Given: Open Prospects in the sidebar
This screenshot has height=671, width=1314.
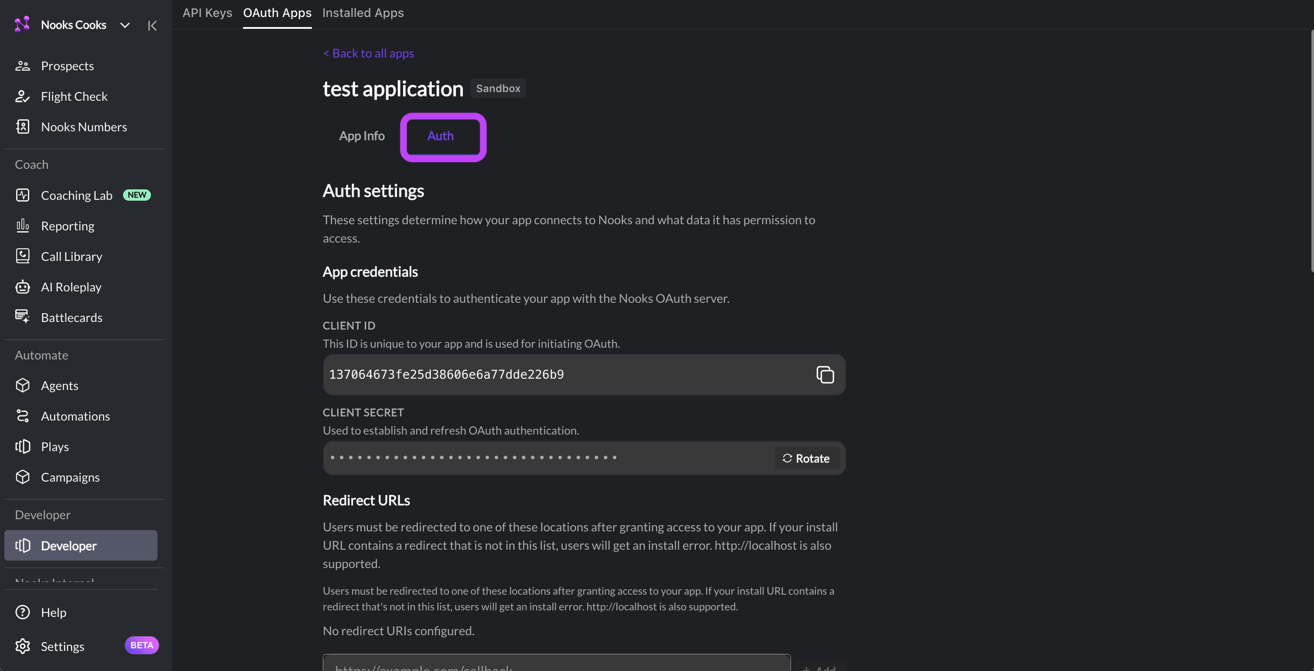Looking at the screenshot, I should pos(67,66).
